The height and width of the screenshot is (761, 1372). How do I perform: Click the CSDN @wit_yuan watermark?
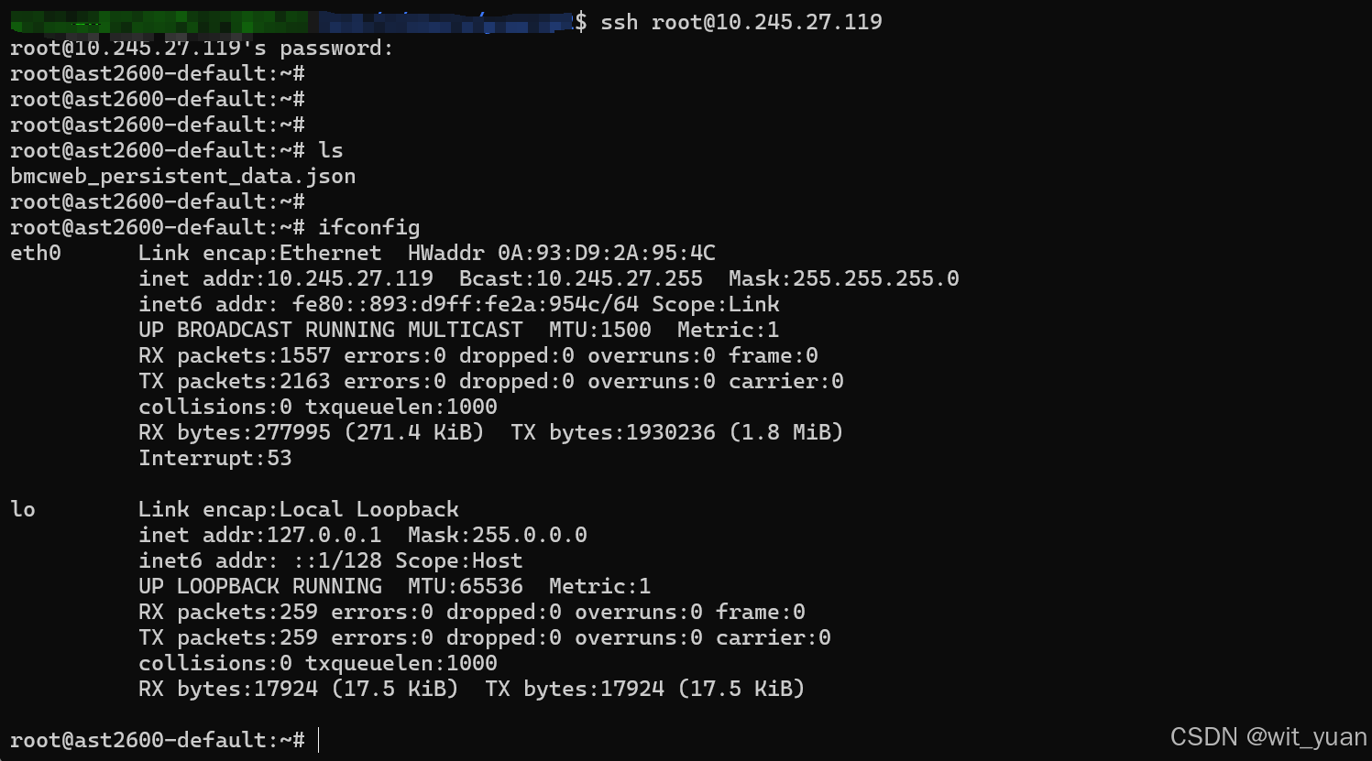coord(1268,737)
